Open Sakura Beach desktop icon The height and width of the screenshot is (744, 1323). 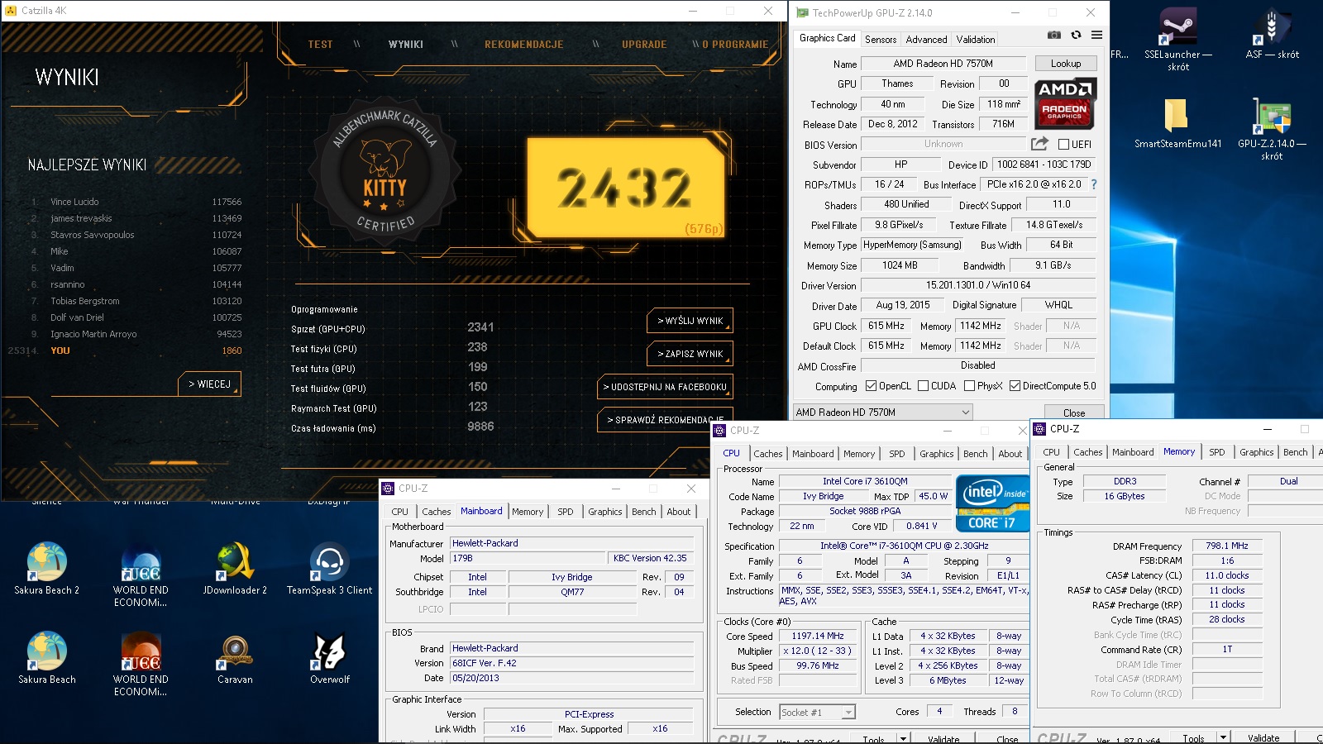click(x=47, y=658)
